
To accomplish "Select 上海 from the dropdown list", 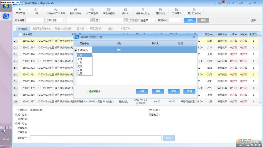I will coord(84,59).
